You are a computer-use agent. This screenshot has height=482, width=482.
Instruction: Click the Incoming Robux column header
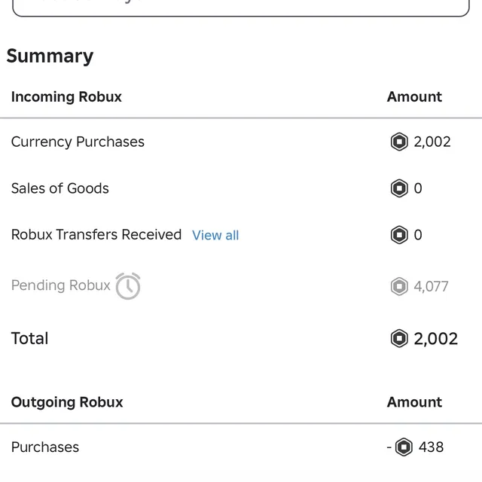[66, 97]
